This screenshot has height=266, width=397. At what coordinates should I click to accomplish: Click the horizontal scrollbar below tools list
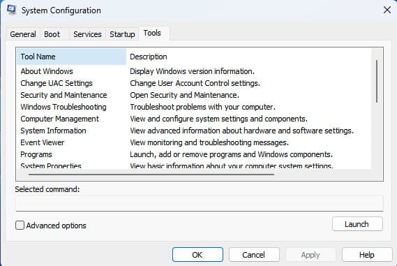tap(151, 175)
